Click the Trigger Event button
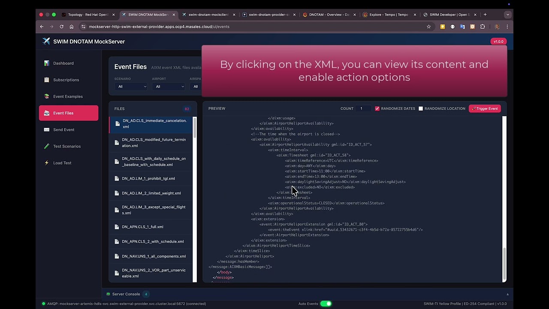This screenshot has width=549, height=309. [485, 109]
